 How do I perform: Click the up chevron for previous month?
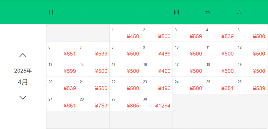[23, 55]
